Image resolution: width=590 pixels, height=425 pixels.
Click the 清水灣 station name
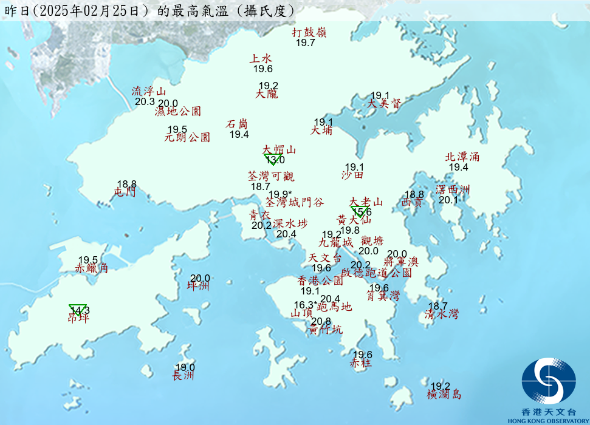[x=442, y=314]
